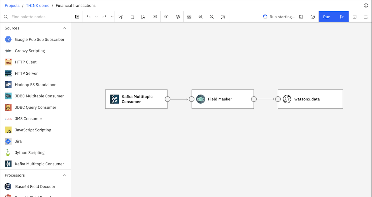Click the Find palette nodes search field
372x197 pixels.
click(x=39, y=17)
